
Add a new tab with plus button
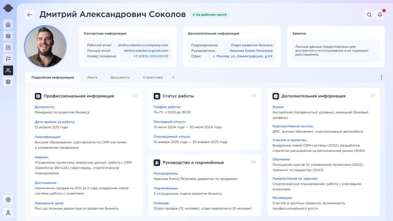(x=173, y=77)
